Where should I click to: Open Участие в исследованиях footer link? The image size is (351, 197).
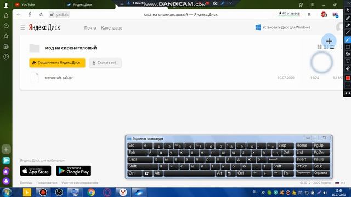(x=80, y=183)
